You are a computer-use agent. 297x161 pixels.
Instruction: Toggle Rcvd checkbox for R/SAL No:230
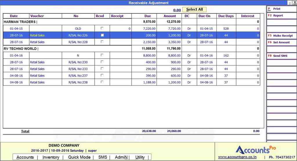tap(102, 62)
